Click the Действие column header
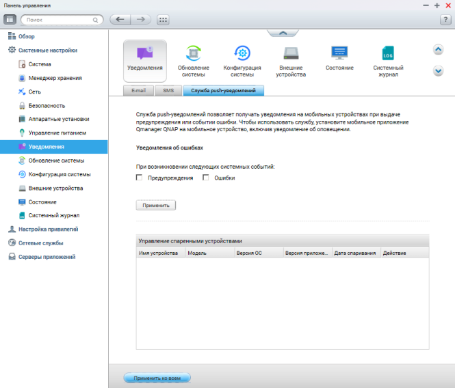Viewport: 455px width, 388px height. 405,253
